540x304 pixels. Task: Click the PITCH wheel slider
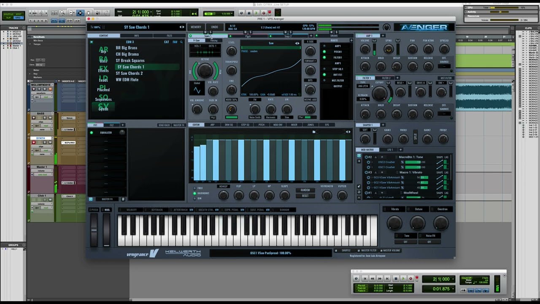pyautogui.click(x=94, y=230)
